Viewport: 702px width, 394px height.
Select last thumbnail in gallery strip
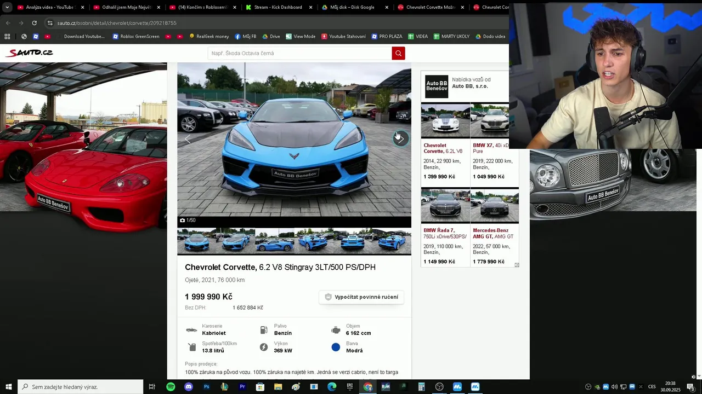pyautogui.click(x=392, y=241)
